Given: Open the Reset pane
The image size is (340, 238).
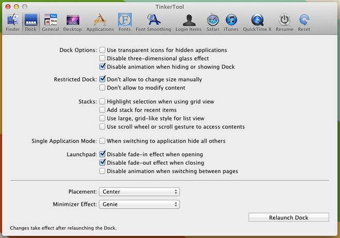Looking at the screenshot, I should [x=304, y=23].
